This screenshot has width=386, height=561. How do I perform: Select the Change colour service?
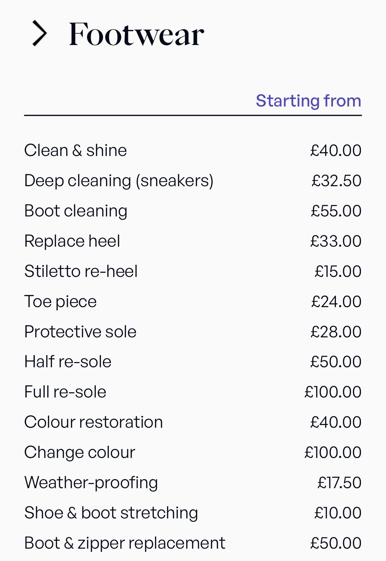pos(193,452)
